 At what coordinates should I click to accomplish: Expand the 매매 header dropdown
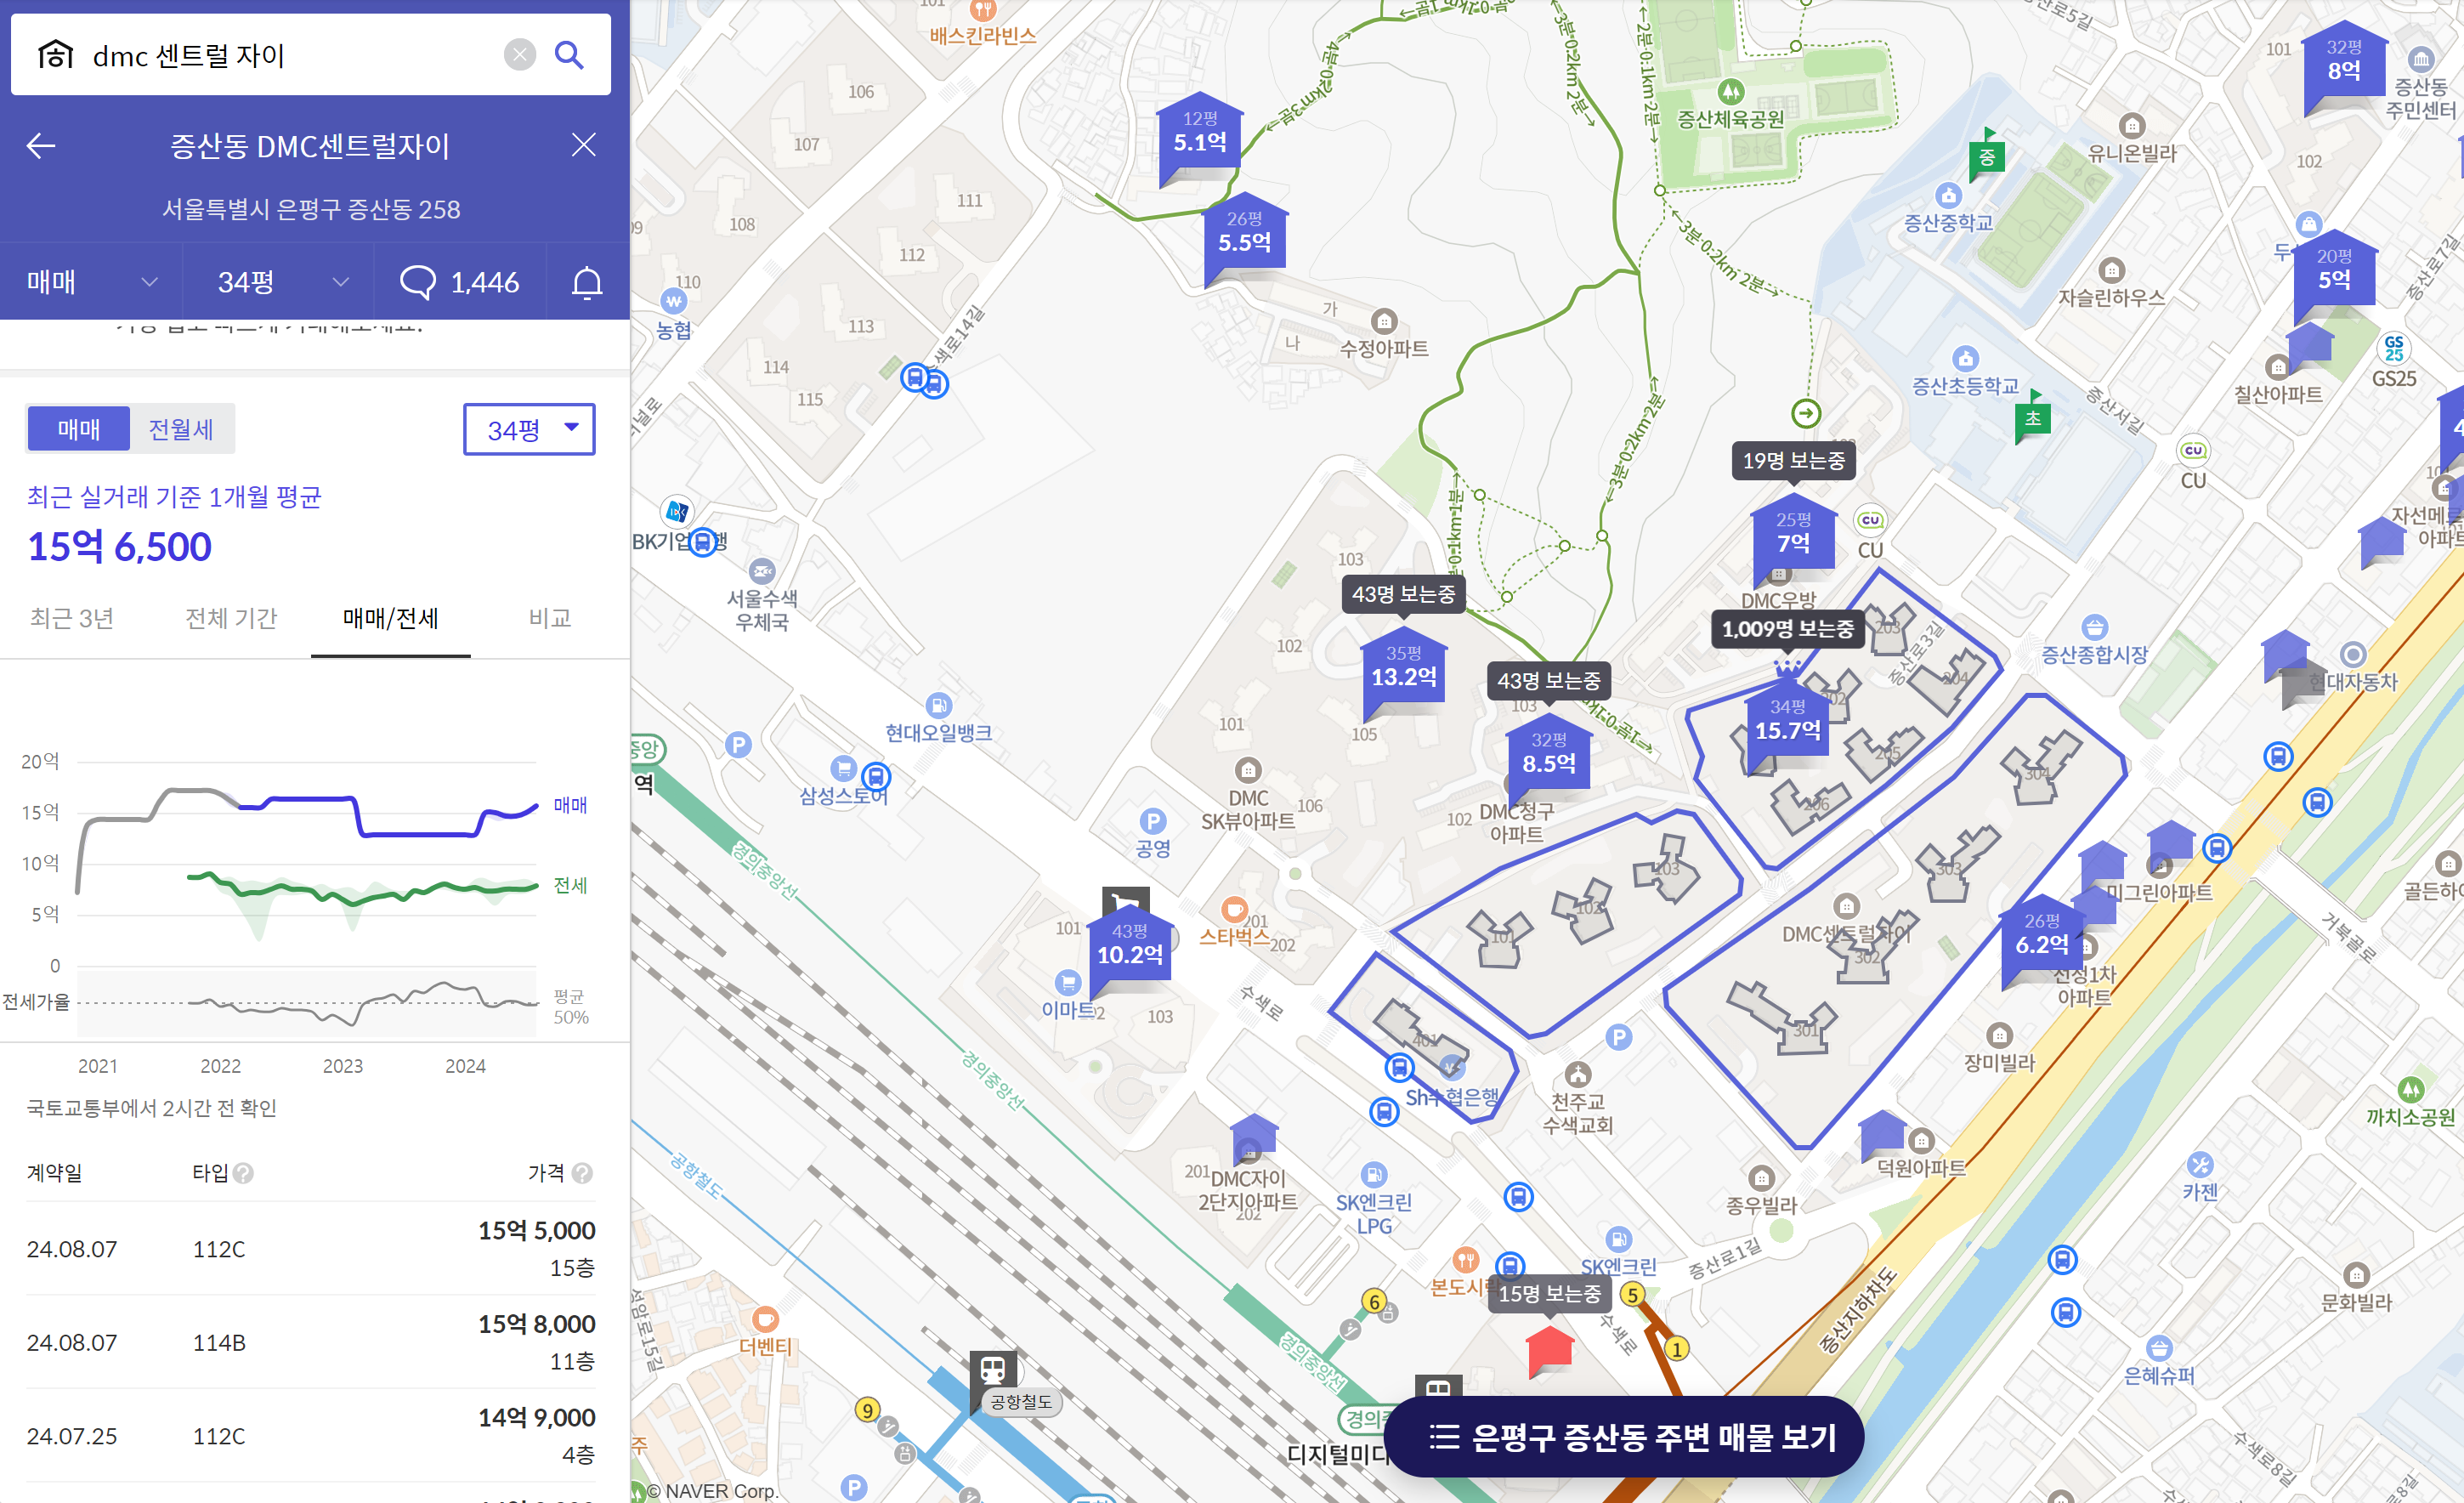click(x=92, y=283)
